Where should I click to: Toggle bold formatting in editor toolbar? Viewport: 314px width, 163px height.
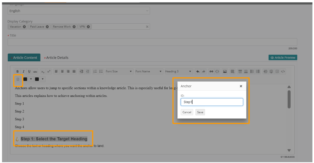pyautogui.click(x=17, y=71)
